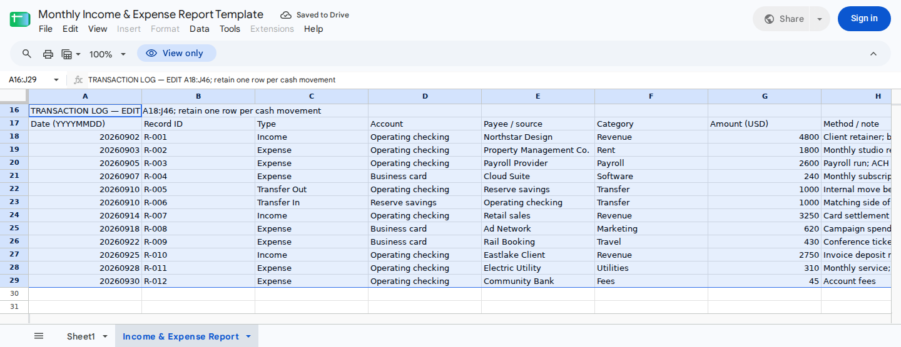Open the Insert menu

pos(129,29)
